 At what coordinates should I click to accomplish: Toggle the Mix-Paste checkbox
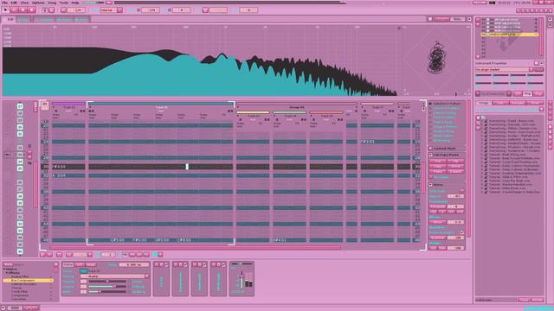coord(431,177)
